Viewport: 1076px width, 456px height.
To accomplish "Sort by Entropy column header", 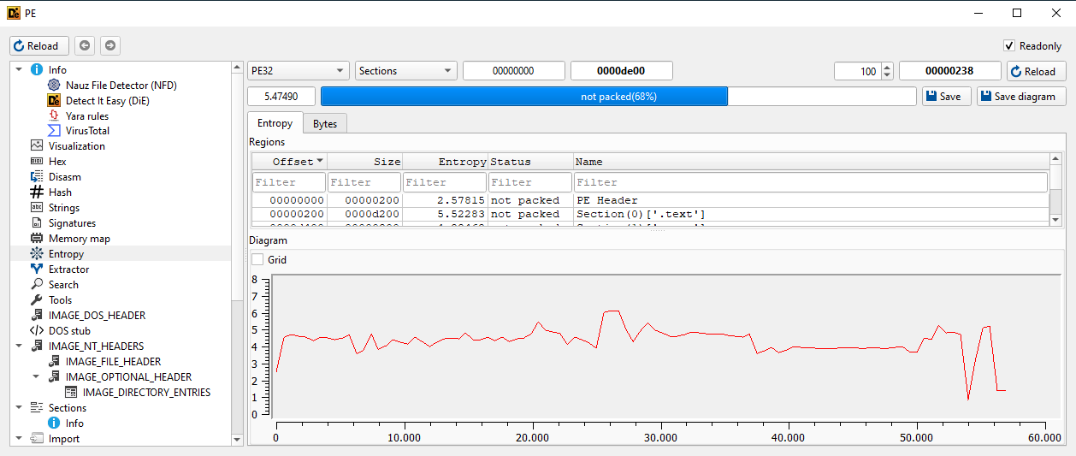I will pyautogui.click(x=445, y=162).
